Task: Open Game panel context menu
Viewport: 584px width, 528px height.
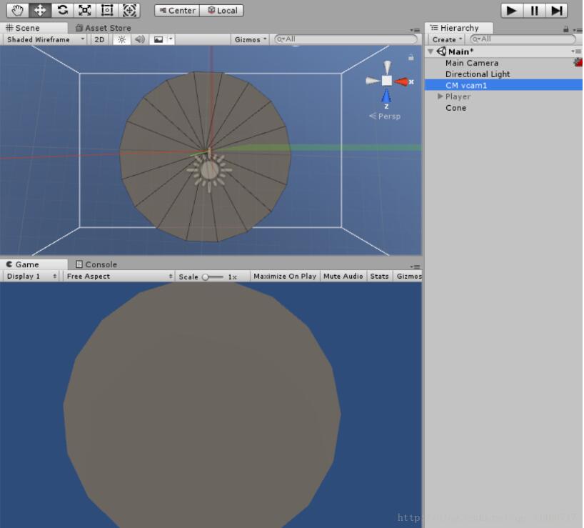Action: pos(415,267)
